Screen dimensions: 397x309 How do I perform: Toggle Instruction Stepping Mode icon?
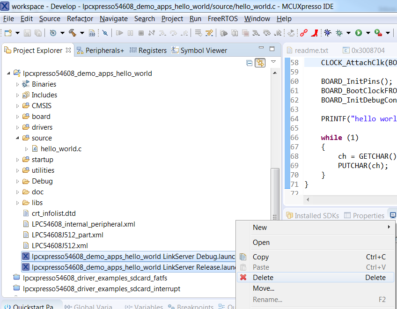point(209,33)
